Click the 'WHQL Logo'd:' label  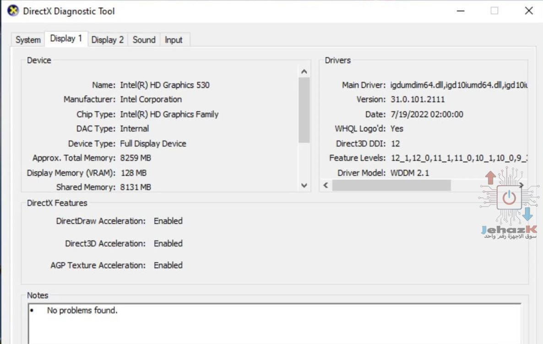point(360,129)
